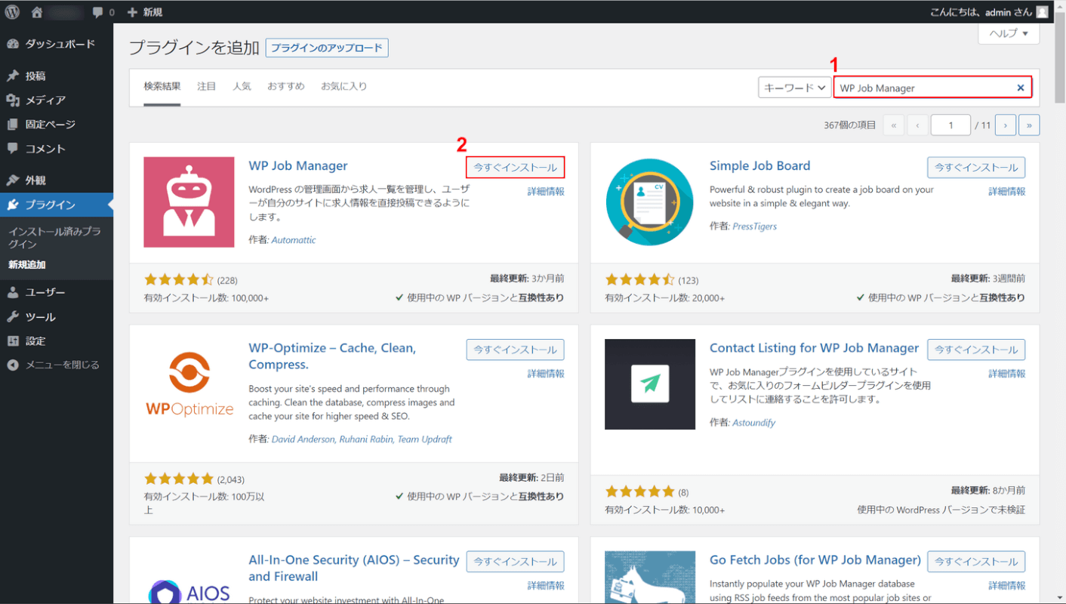Screen dimensions: 1066x604
Task: Jump to last page of results
Action: [x=1029, y=125]
